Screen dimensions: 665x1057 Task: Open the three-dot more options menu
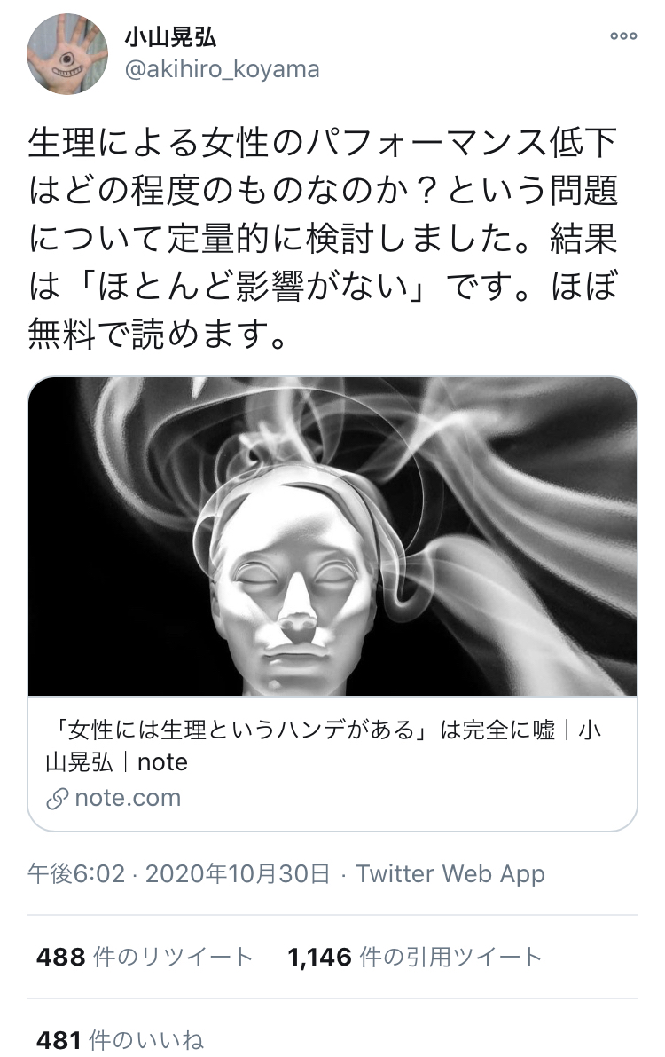[623, 36]
